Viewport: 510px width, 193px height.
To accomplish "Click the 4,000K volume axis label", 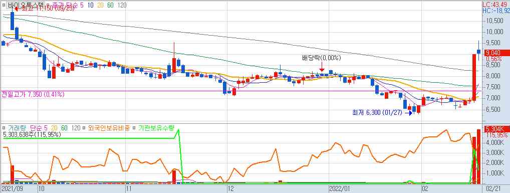I will click(x=494, y=142).
